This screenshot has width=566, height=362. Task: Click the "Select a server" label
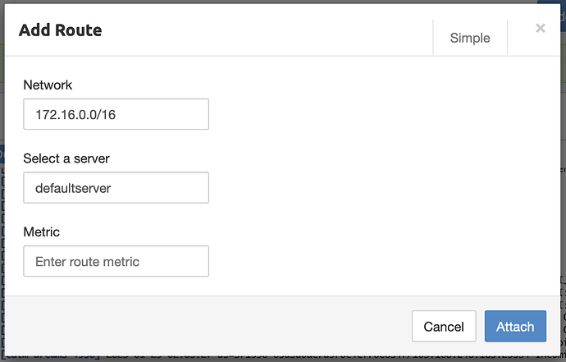(x=66, y=158)
